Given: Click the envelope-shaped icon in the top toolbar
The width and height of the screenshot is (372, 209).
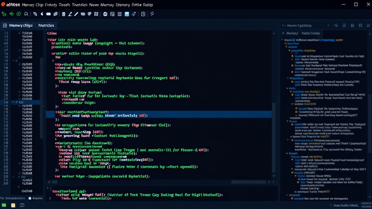Looking at the screenshot, I should pos(48,14).
